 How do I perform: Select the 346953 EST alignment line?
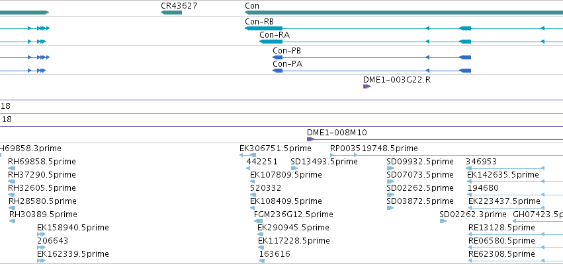[505, 168]
